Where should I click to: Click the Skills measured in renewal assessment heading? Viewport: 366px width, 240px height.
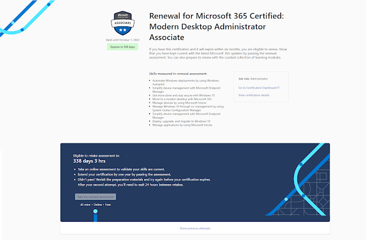click(x=178, y=74)
